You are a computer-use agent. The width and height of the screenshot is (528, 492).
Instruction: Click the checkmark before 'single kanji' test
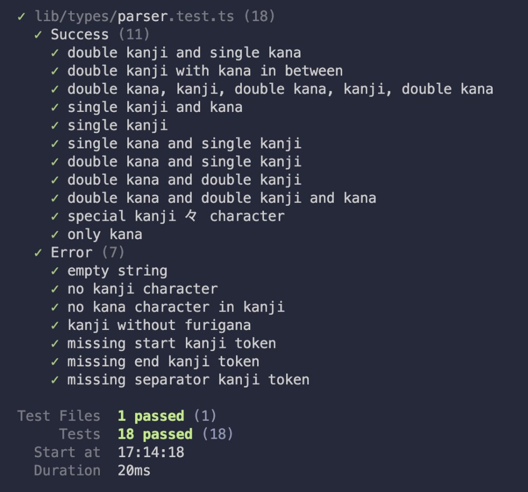(55, 126)
